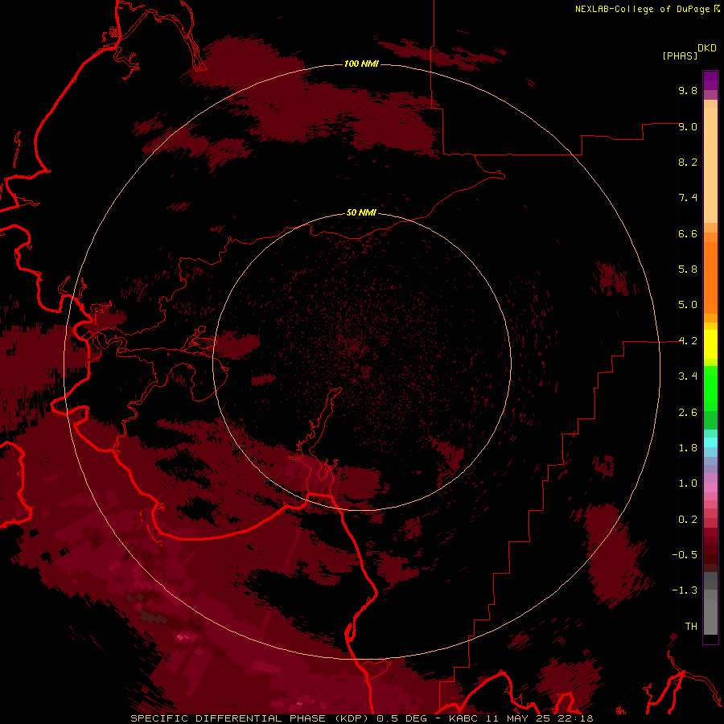The width and height of the screenshot is (724, 724).
Task: Click the 5.0 color scale value
Action: (x=688, y=305)
